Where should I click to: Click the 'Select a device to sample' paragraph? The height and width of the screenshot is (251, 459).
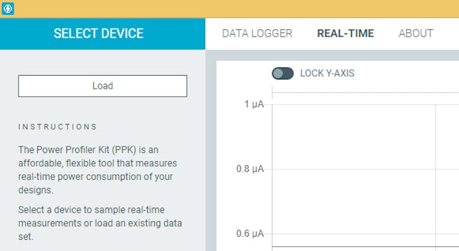100,223
